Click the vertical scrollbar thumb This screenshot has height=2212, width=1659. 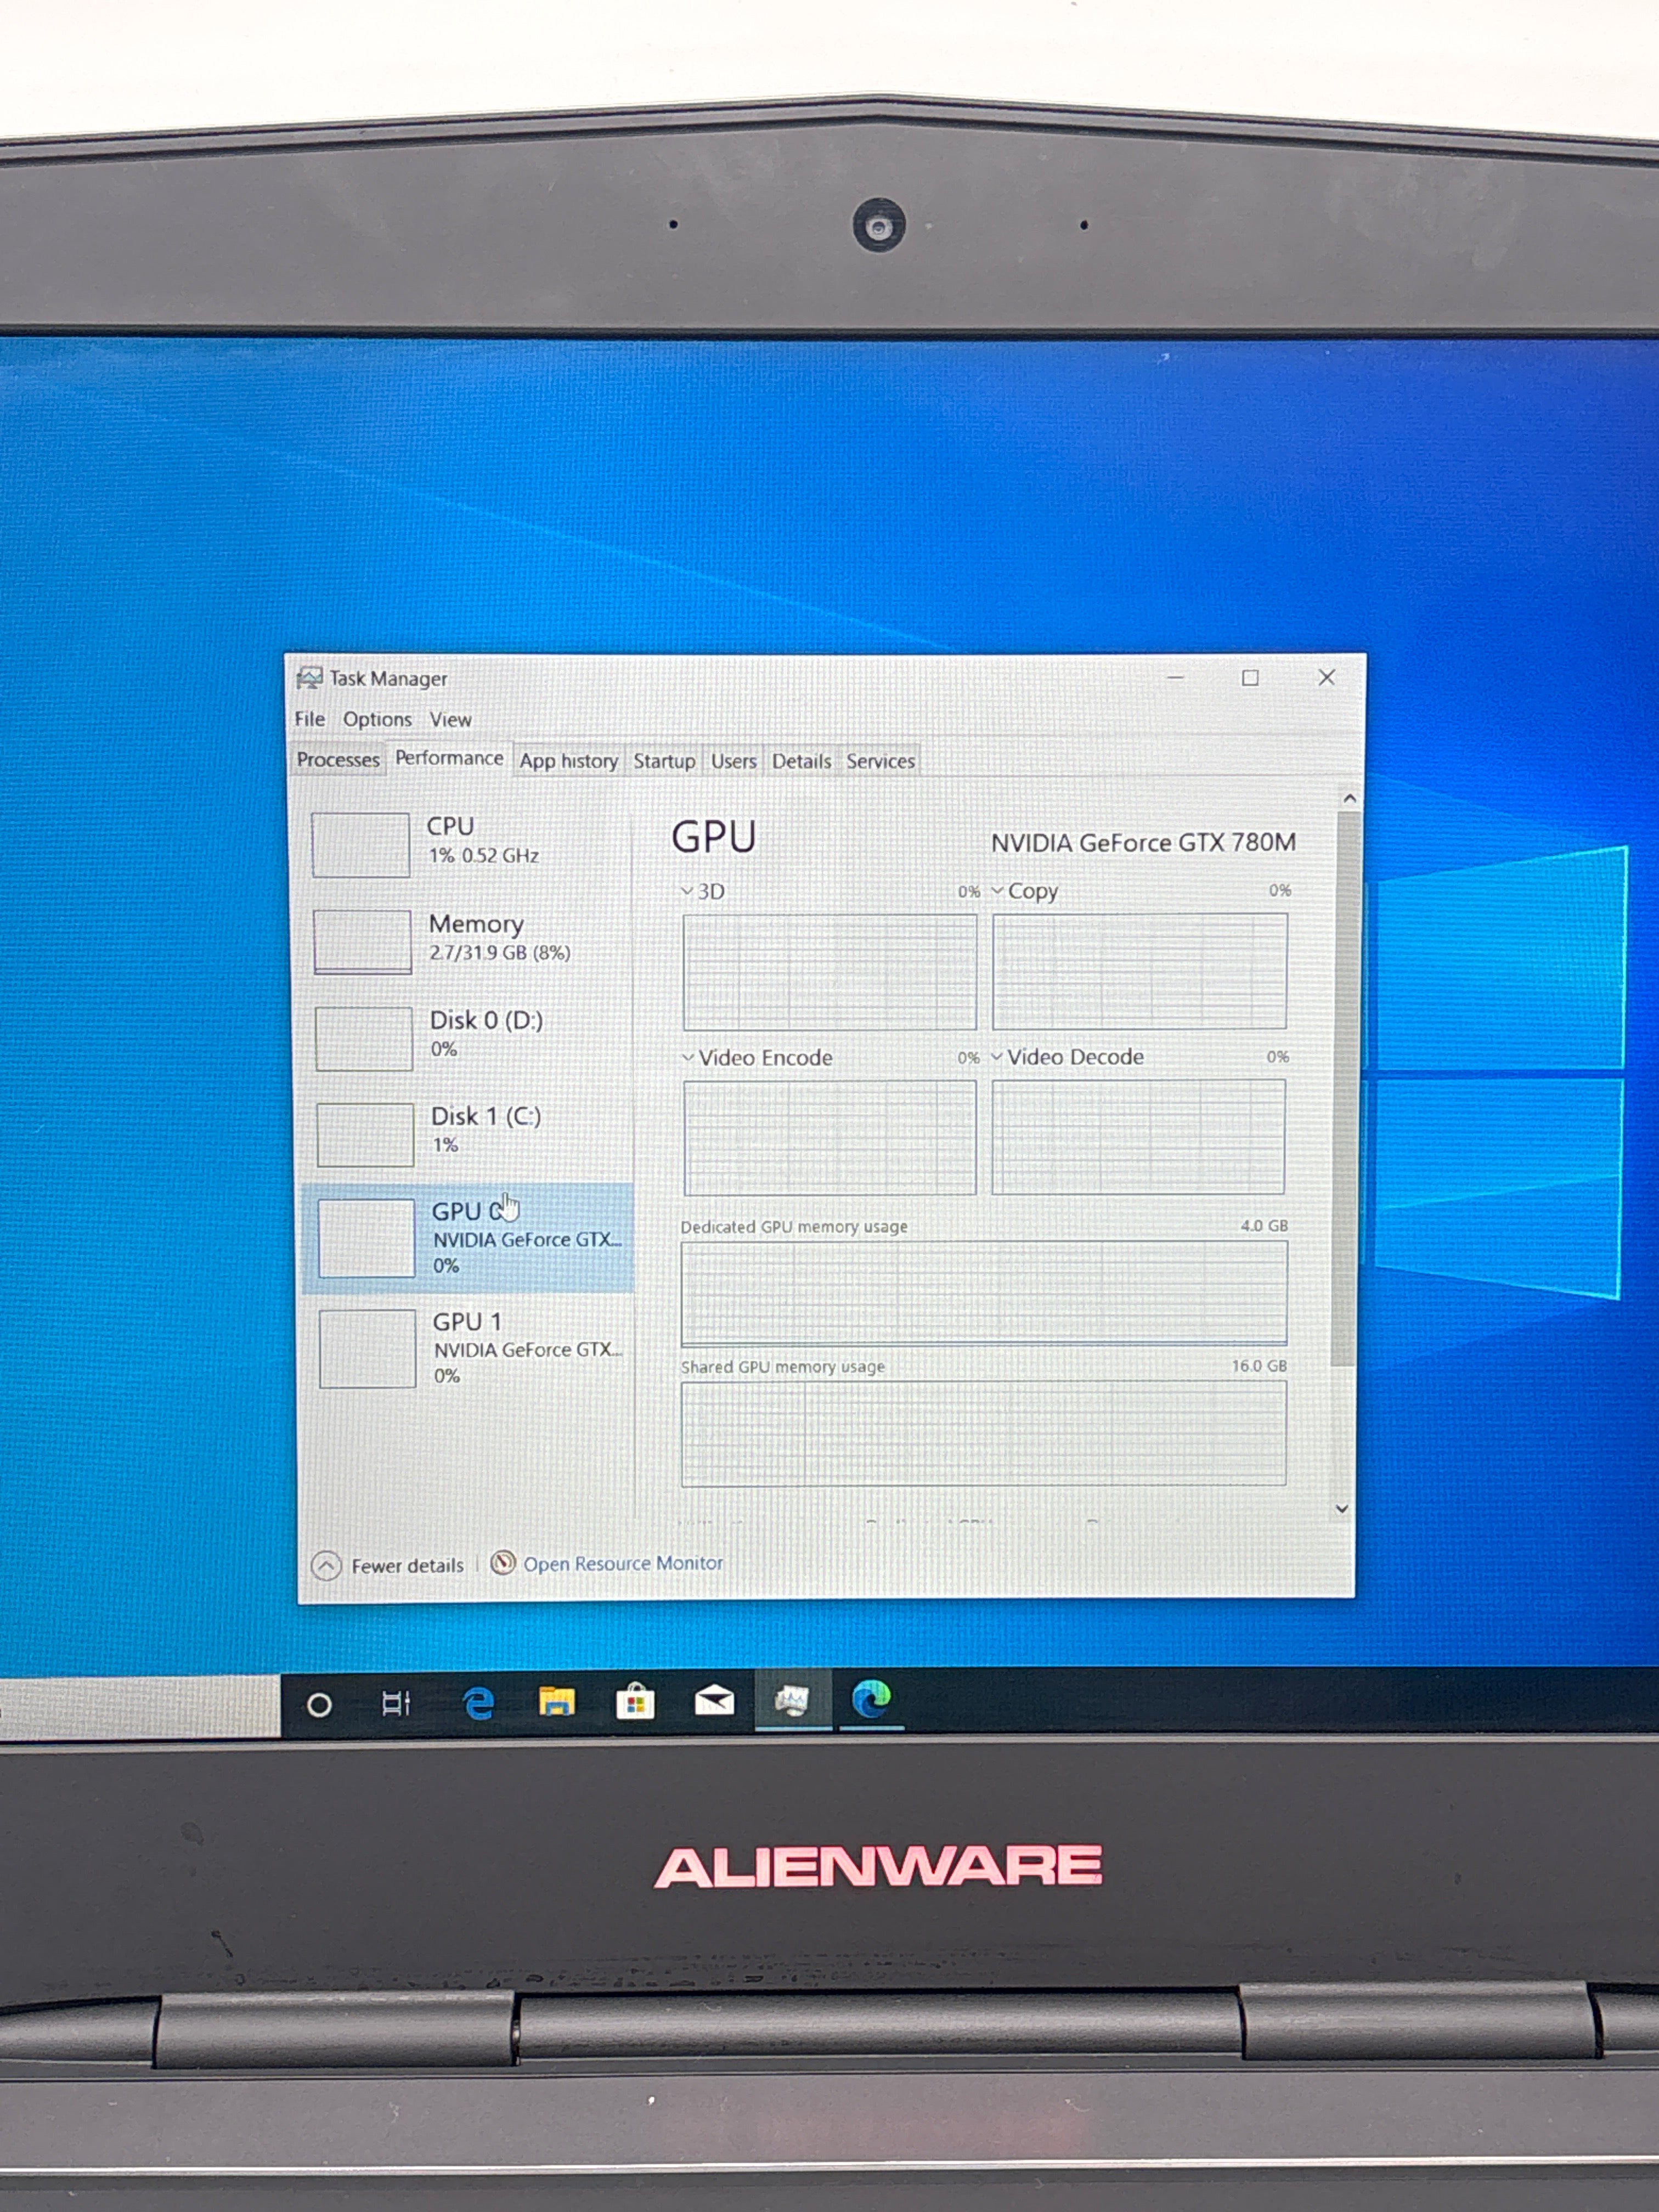pos(1346,1088)
